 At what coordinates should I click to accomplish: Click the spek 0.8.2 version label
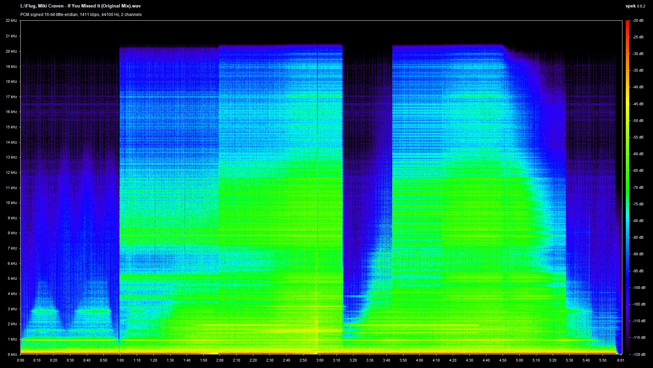(635, 6)
